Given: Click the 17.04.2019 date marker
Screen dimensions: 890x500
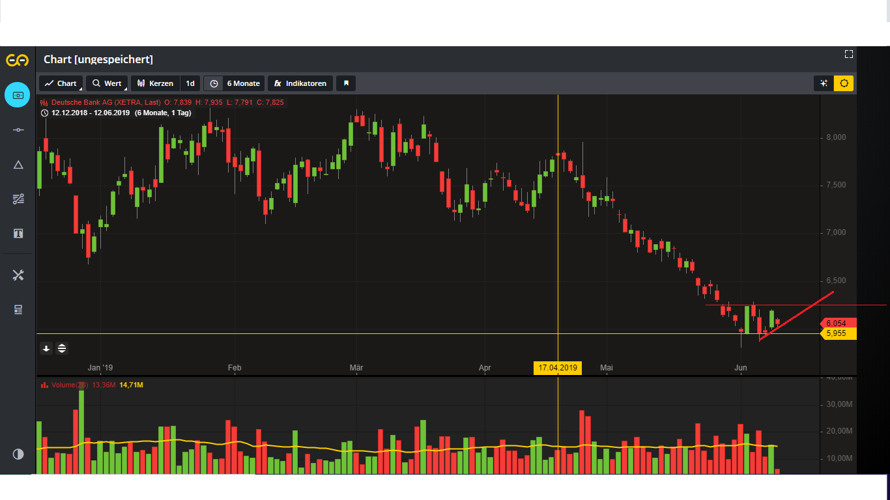Looking at the screenshot, I should coord(557,367).
